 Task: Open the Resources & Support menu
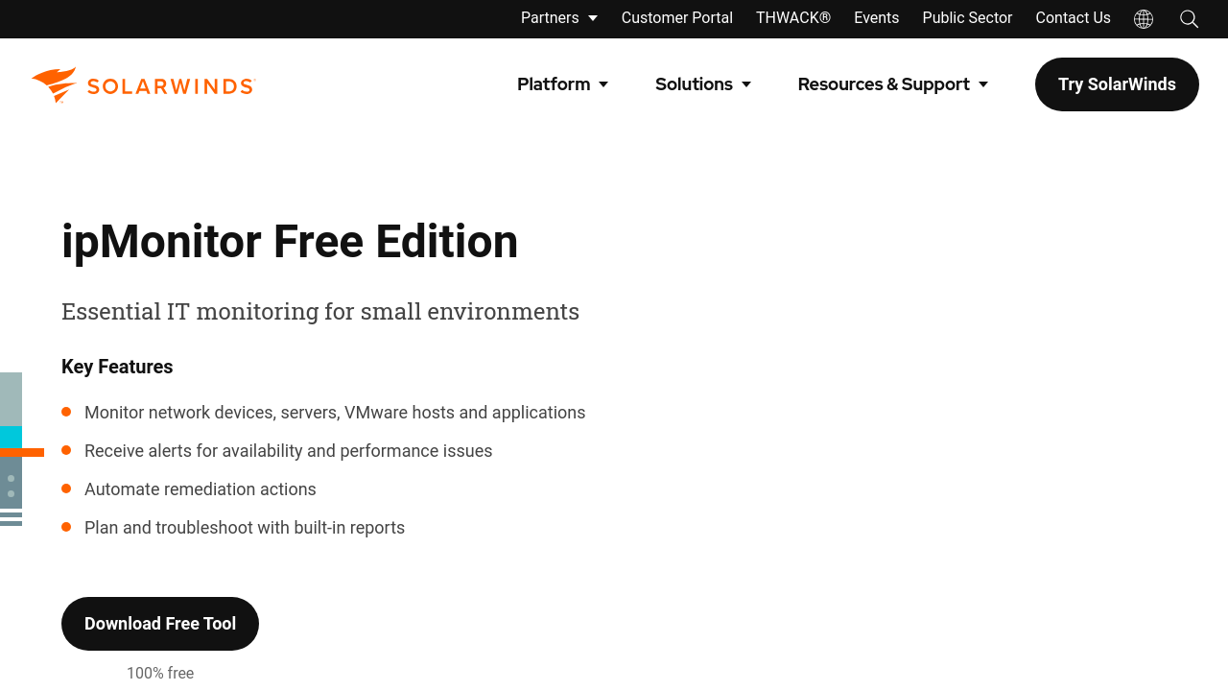[892, 84]
